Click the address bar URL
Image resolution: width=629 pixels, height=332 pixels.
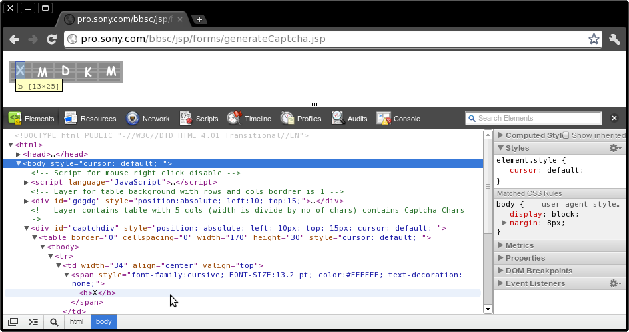[203, 39]
